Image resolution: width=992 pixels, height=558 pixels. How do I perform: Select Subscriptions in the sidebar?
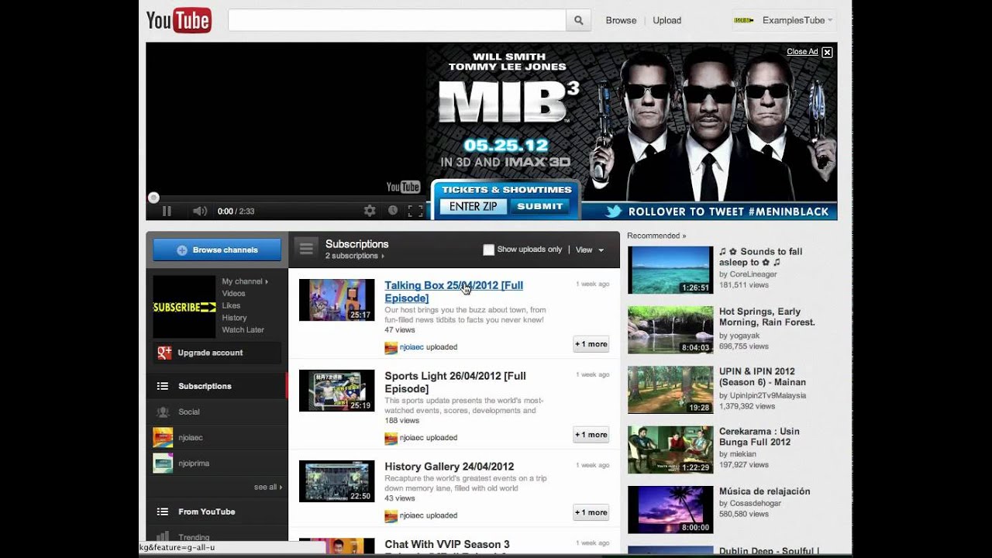click(x=217, y=386)
